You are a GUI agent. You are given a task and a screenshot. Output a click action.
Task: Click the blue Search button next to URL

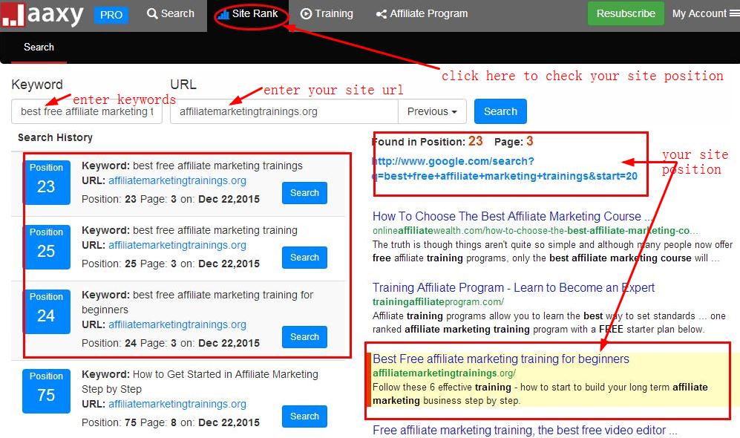[500, 111]
